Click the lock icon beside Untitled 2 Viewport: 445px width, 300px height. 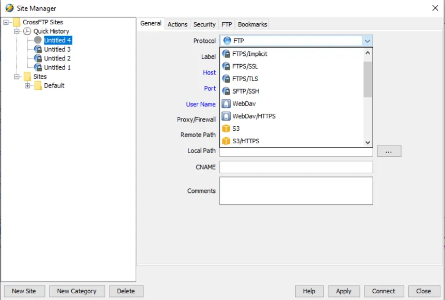click(38, 58)
